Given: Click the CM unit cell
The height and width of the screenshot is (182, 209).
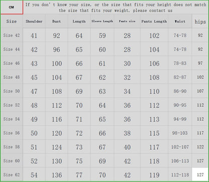Looking at the screenshot, I should point(12,7).
